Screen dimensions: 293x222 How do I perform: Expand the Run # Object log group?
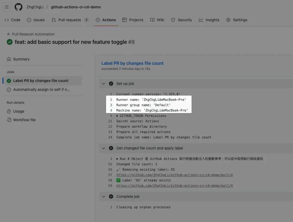(117, 159)
